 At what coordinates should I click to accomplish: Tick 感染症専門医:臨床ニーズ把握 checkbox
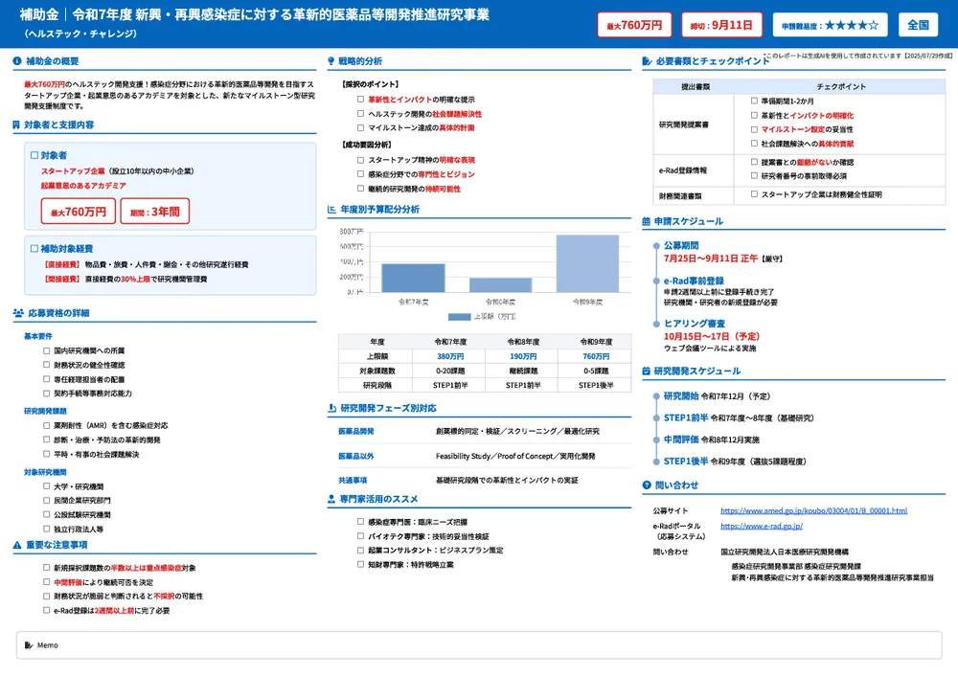(x=360, y=522)
